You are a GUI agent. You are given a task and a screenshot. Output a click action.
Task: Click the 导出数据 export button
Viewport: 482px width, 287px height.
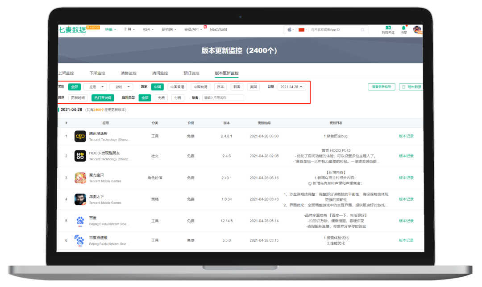click(x=411, y=87)
